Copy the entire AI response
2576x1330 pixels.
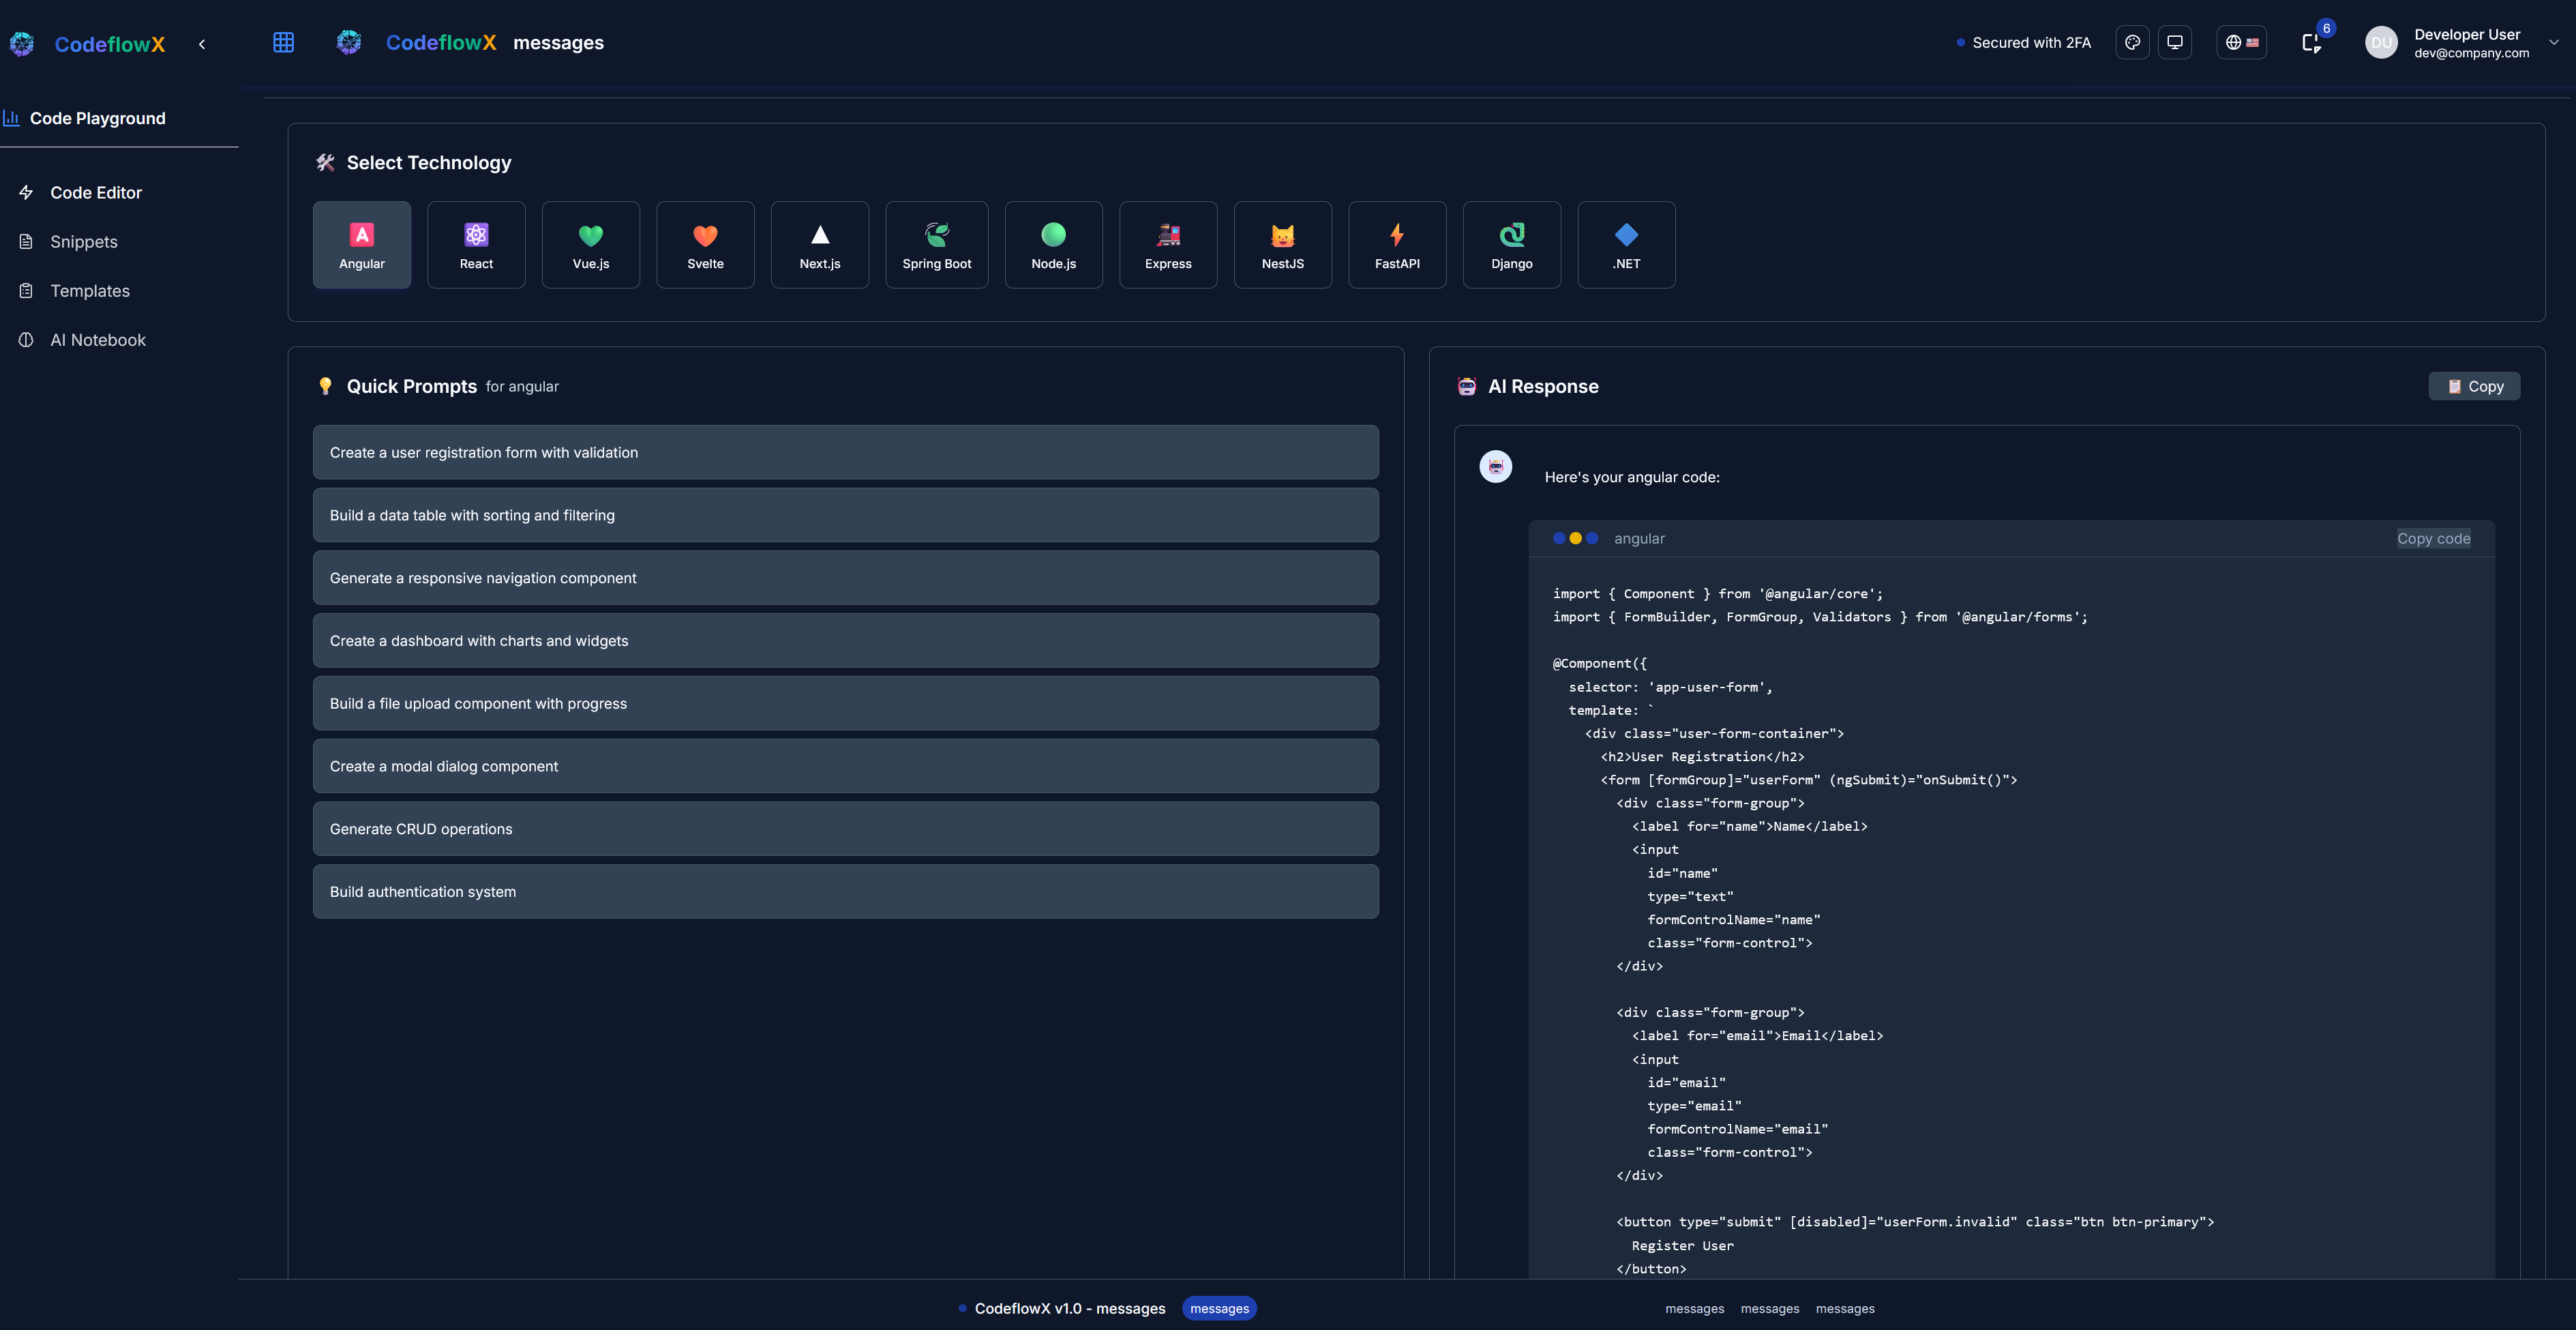[x=2474, y=386]
